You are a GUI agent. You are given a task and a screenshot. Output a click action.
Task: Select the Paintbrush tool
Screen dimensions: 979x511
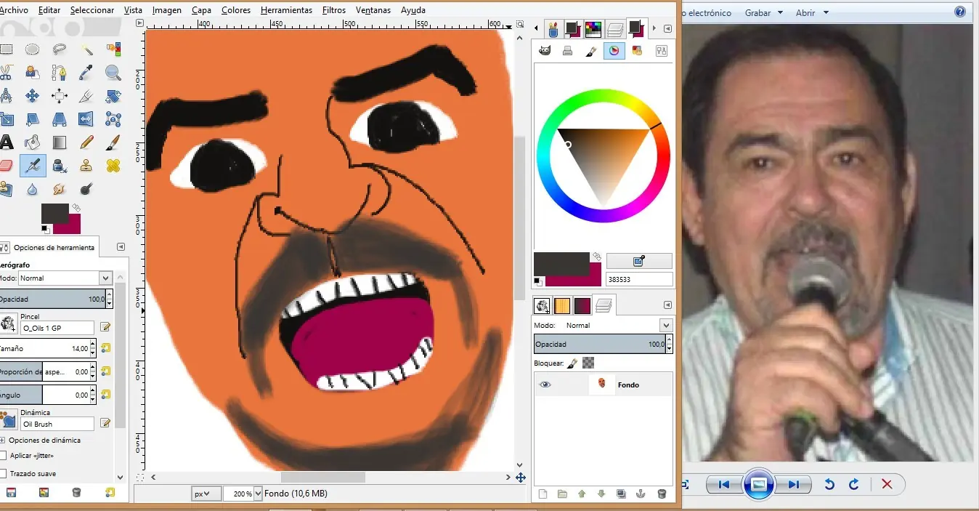pyautogui.click(x=113, y=142)
